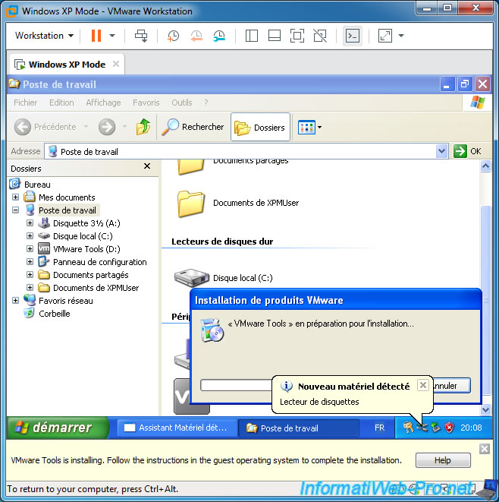Click the démarrer start button
Image resolution: width=499 pixels, height=502 pixels.
pyautogui.click(x=58, y=428)
